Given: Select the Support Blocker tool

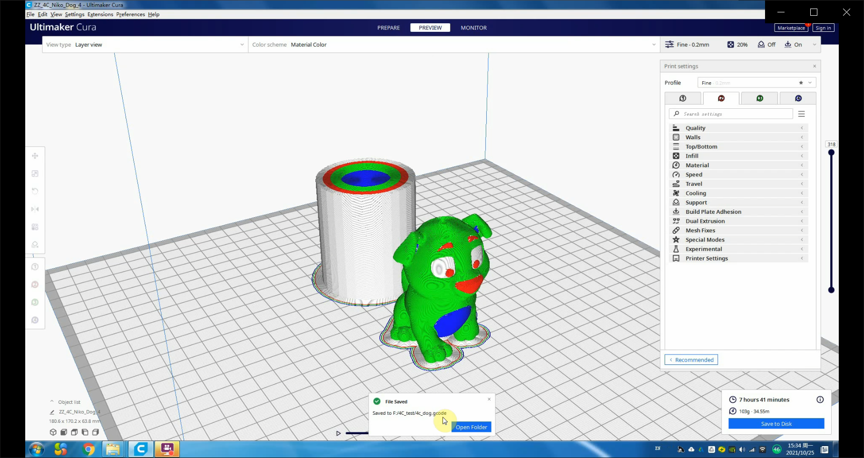Looking at the screenshot, I should point(35,245).
